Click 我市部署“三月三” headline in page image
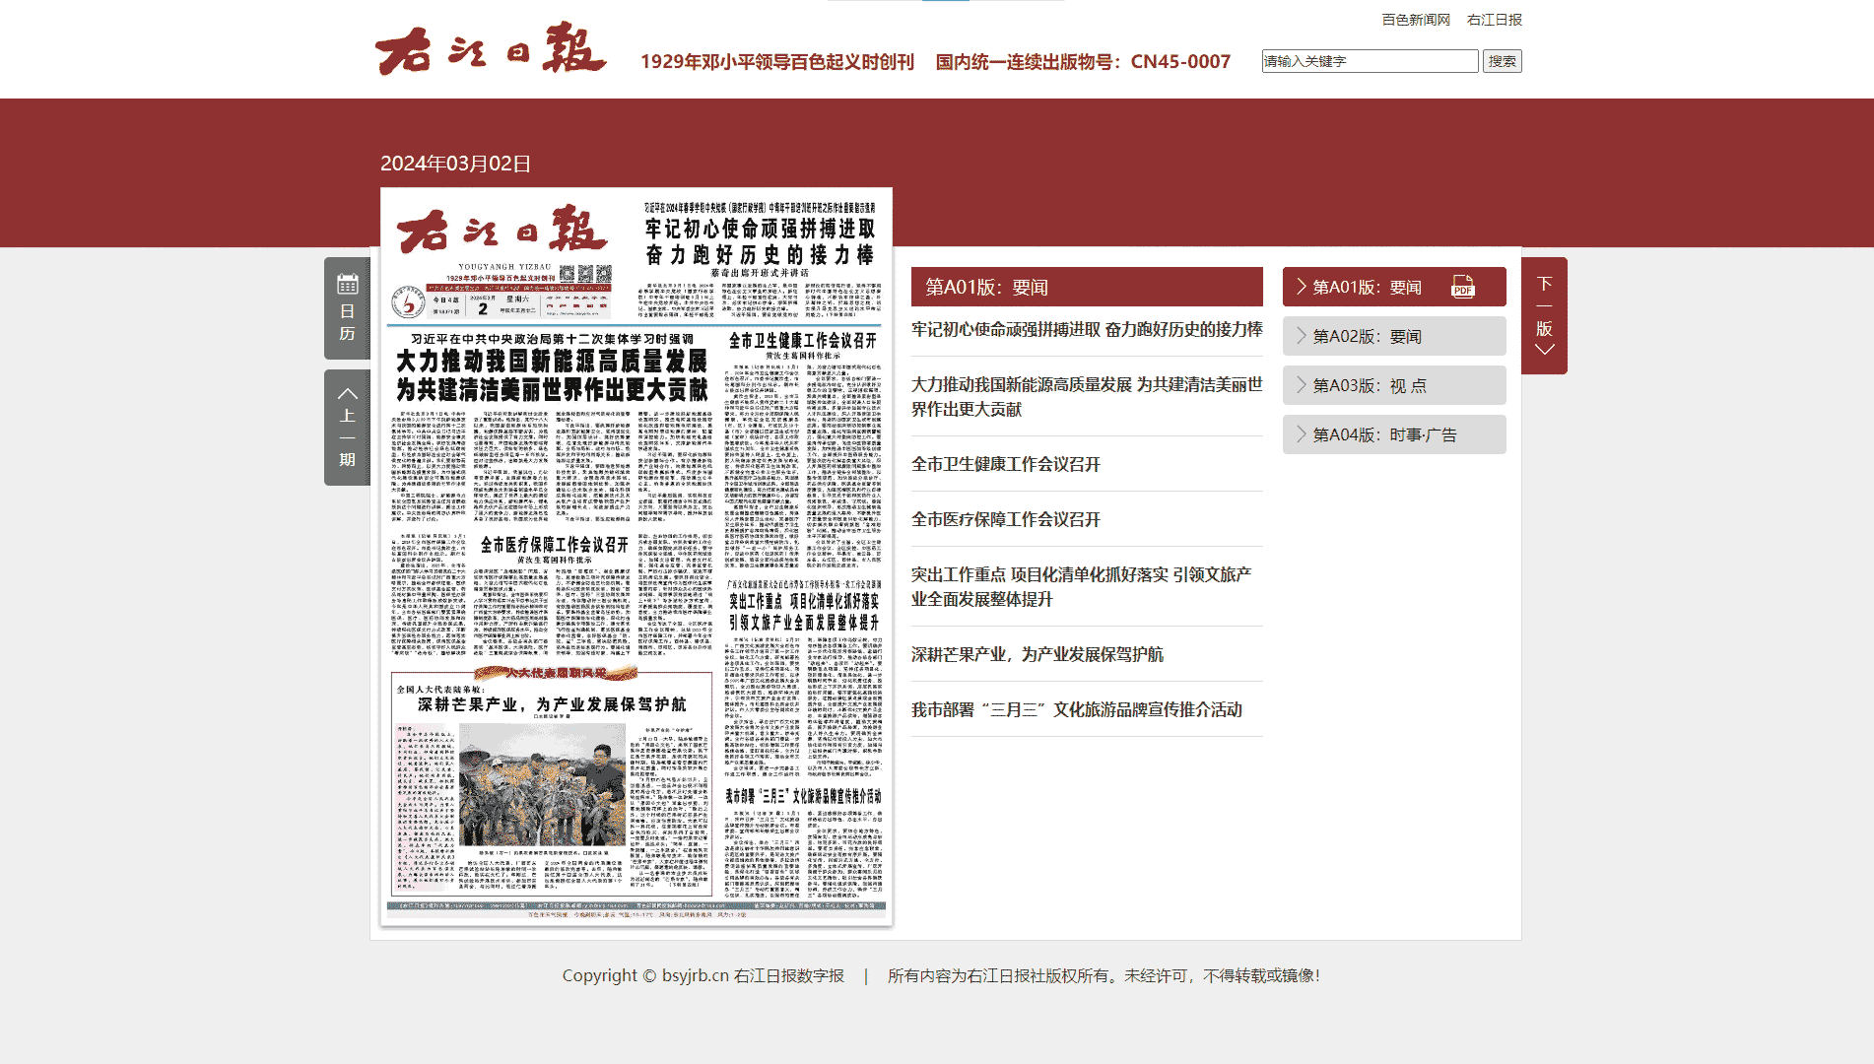The width and height of the screenshot is (1874, 1064). click(803, 796)
